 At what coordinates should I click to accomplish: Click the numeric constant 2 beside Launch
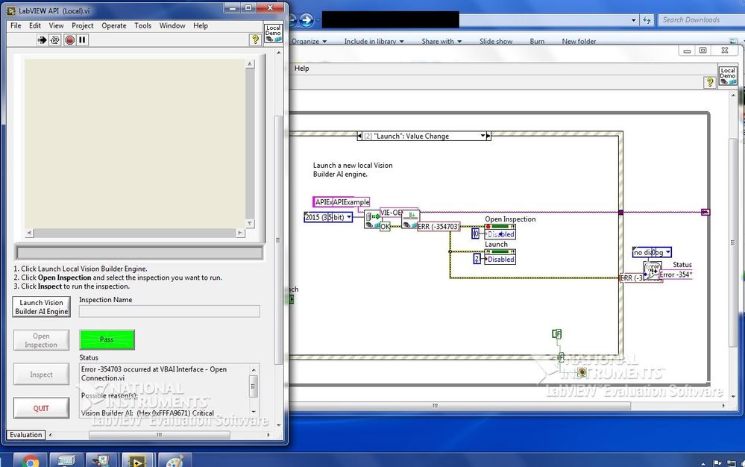[477, 258]
